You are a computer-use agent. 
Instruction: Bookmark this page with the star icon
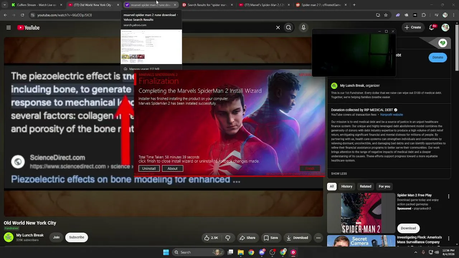click(386, 15)
